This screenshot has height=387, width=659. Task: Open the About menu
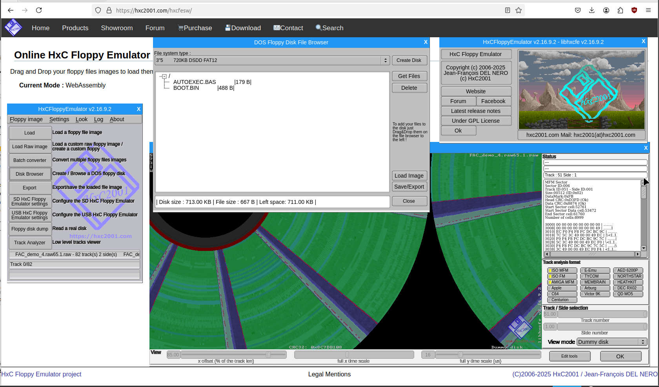117,119
